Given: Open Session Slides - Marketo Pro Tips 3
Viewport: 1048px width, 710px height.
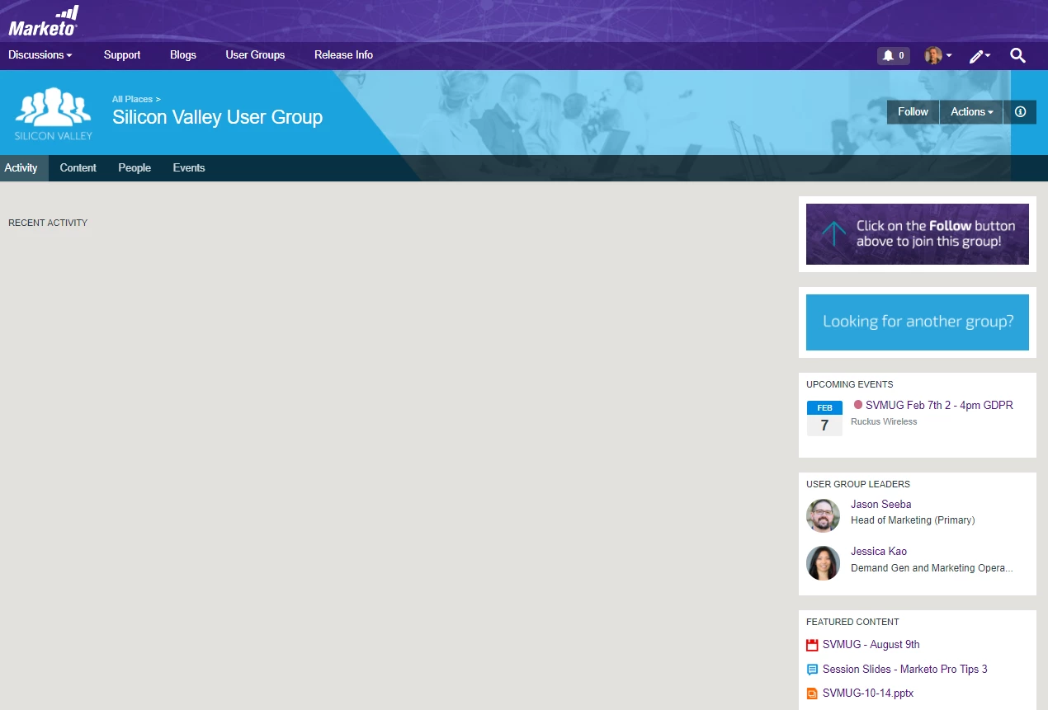Looking at the screenshot, I should (x=905, y=670).
